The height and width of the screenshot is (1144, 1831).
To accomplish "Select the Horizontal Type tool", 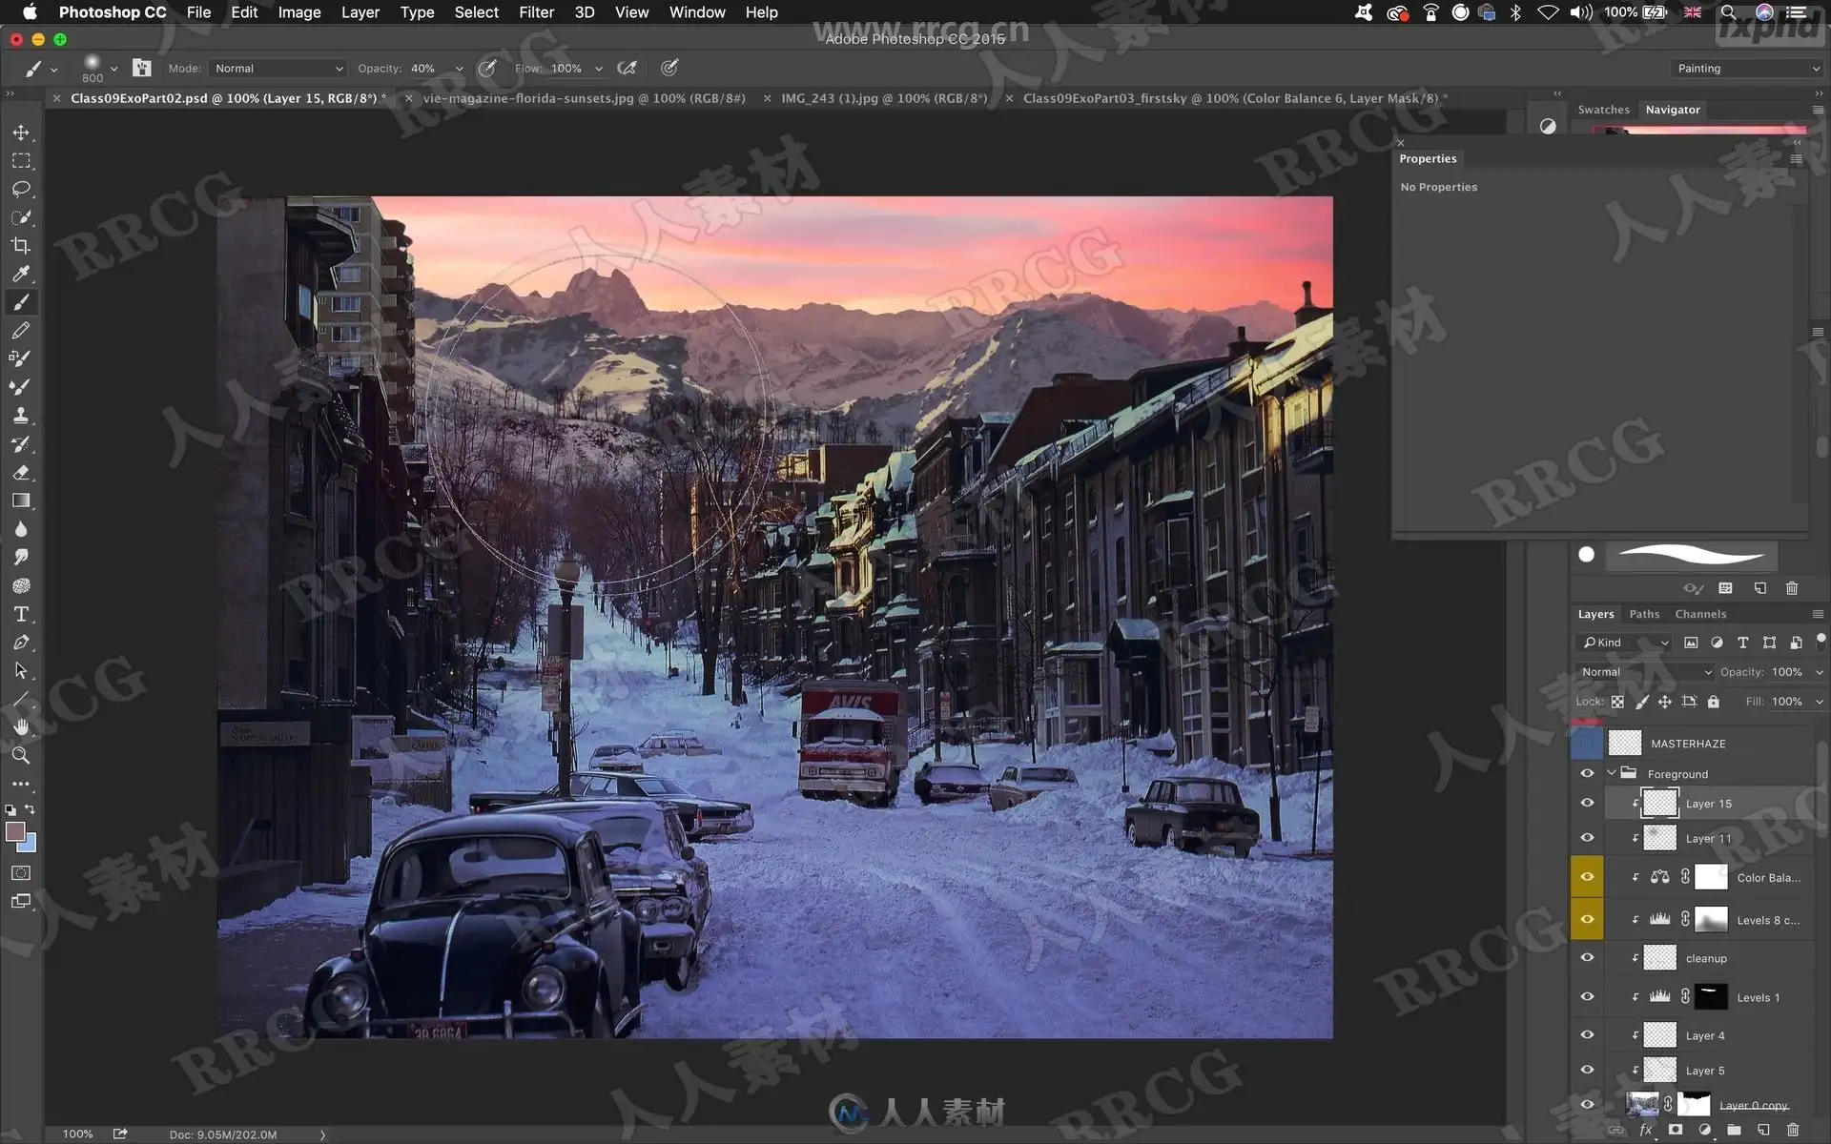I will coord(21,614).
